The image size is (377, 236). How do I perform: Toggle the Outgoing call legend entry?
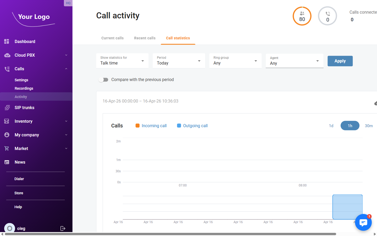(x=192, y=126)
